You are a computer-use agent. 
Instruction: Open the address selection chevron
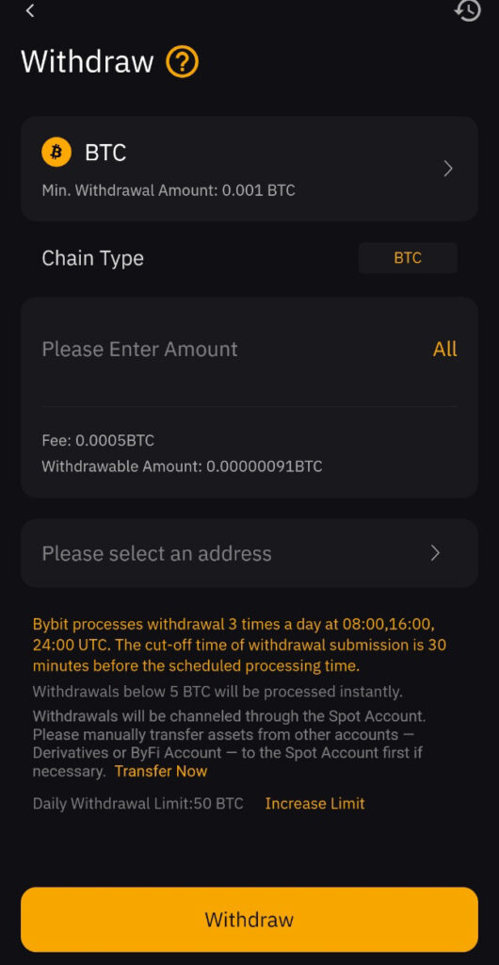[x=435, y=552]
